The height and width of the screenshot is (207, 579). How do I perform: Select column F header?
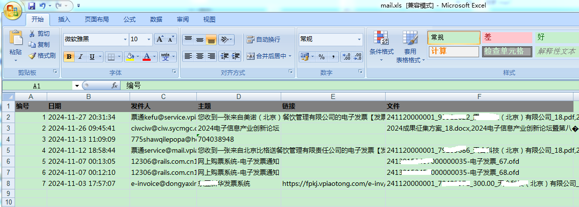(479, 96)
